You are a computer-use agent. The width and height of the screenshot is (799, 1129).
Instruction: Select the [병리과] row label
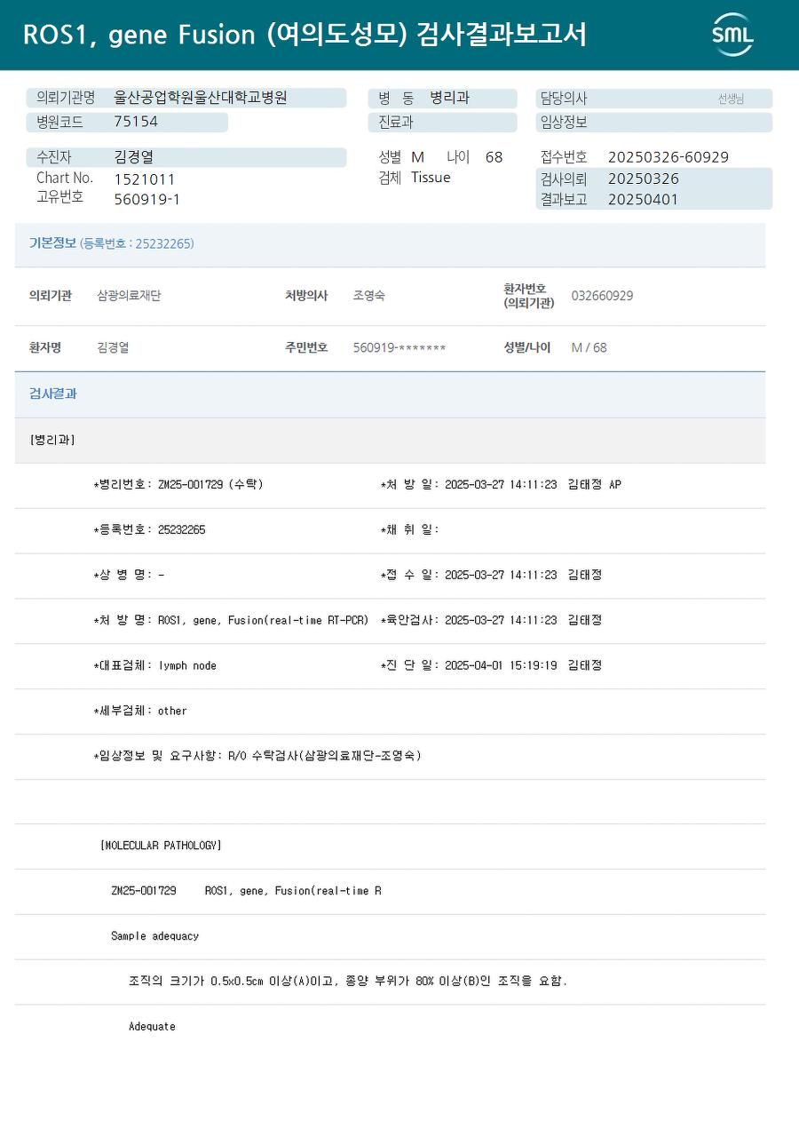pos(52,440)
